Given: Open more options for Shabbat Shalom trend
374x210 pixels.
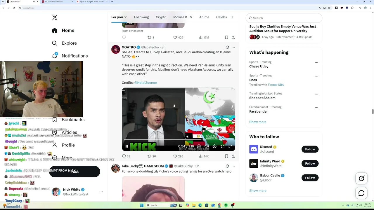Looking at the screenshot, I should (316, 94).
